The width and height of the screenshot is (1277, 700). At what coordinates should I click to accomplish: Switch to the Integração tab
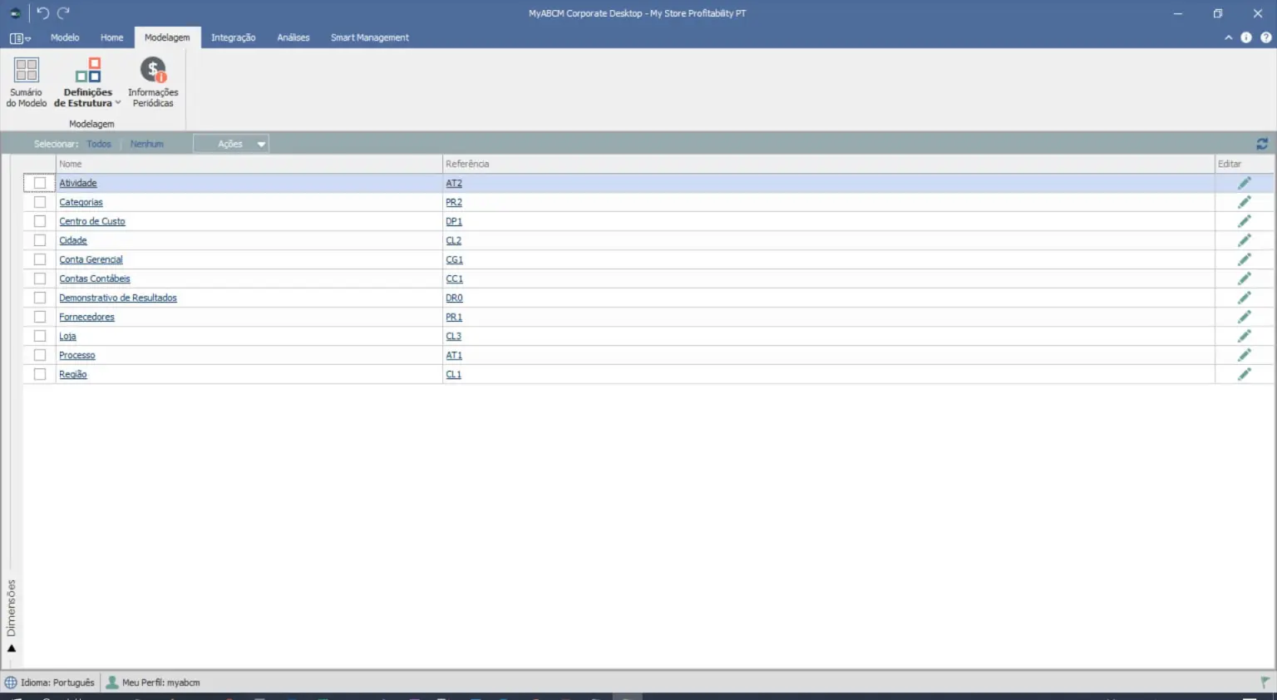233,37
